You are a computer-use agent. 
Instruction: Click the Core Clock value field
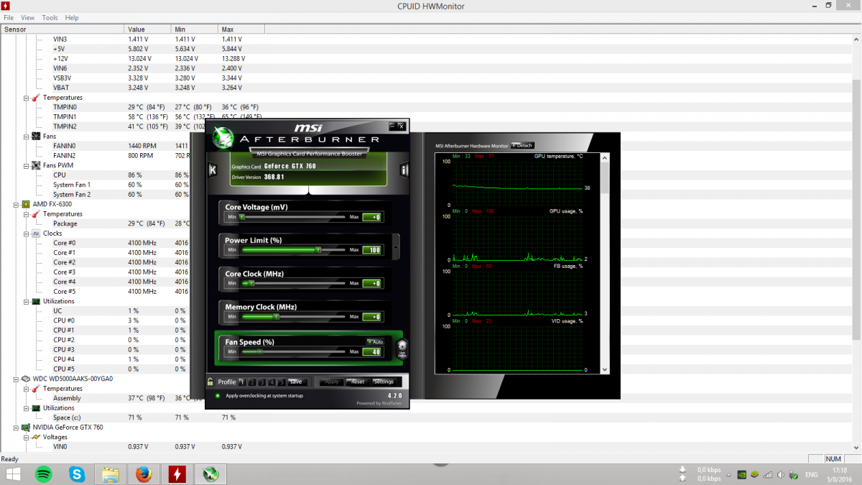373,284
